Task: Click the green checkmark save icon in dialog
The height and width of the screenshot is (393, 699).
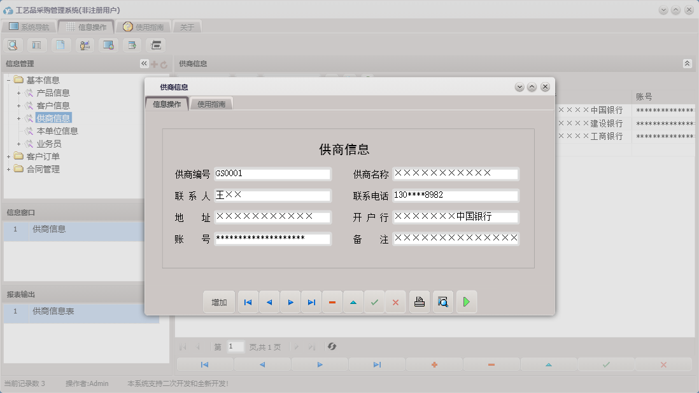Action: tap(374, 302)
